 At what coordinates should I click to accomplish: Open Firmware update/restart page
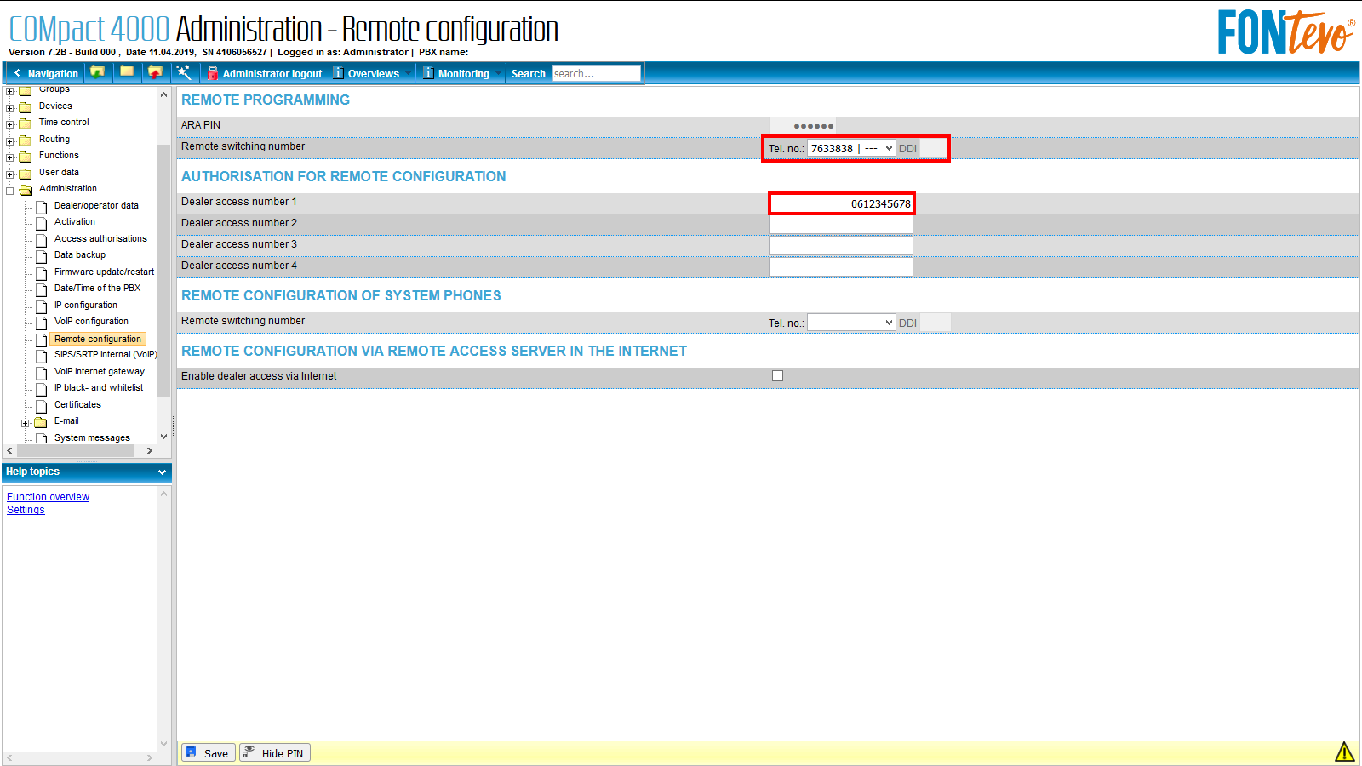[104, 272]
